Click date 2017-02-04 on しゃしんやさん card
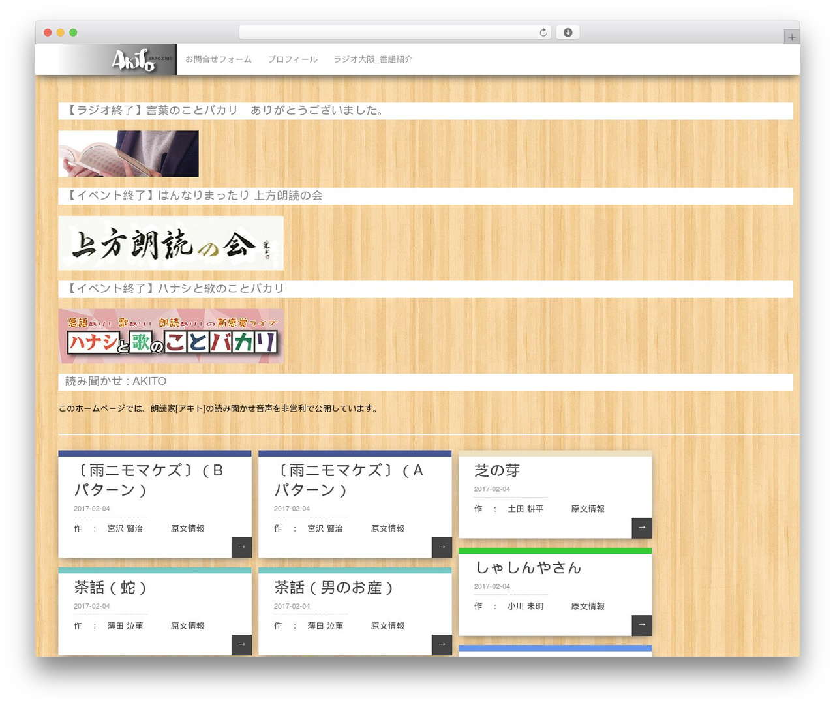The width and height of the screenshot is (835, 707). [492, 586]
